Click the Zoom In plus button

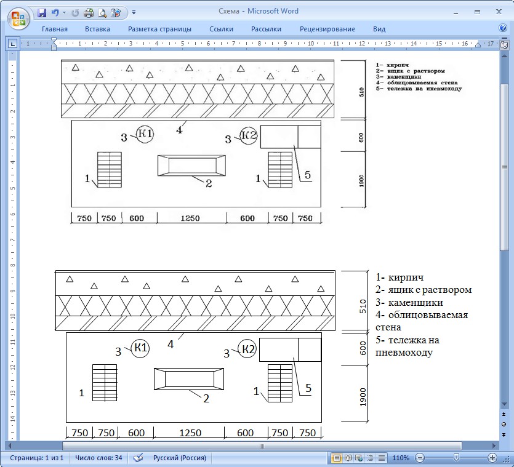point(492,458)
